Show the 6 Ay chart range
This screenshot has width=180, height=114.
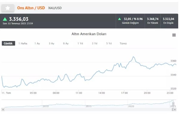66,43
